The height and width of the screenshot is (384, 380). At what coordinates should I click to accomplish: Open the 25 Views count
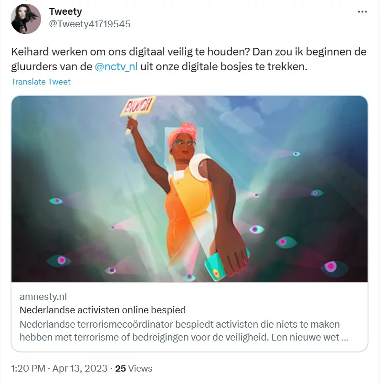point(134,368)
